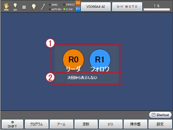Image resolution: width=173 pixels, height=130 pixels.
Task: Adjust the 1% speed bar
Action: [x=157, y=9]
